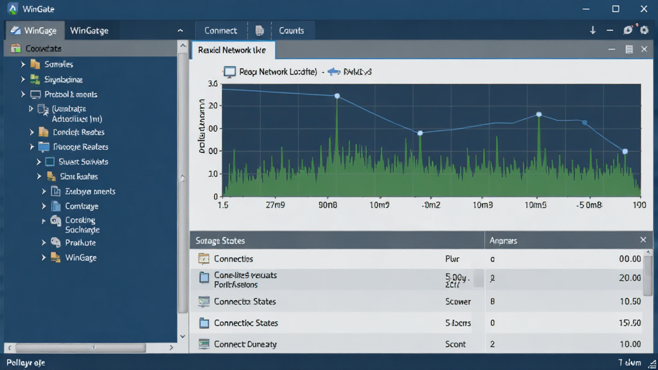Switch to the first WinGage tab
This screenshot has width=658, height=370.
(35, 31)
